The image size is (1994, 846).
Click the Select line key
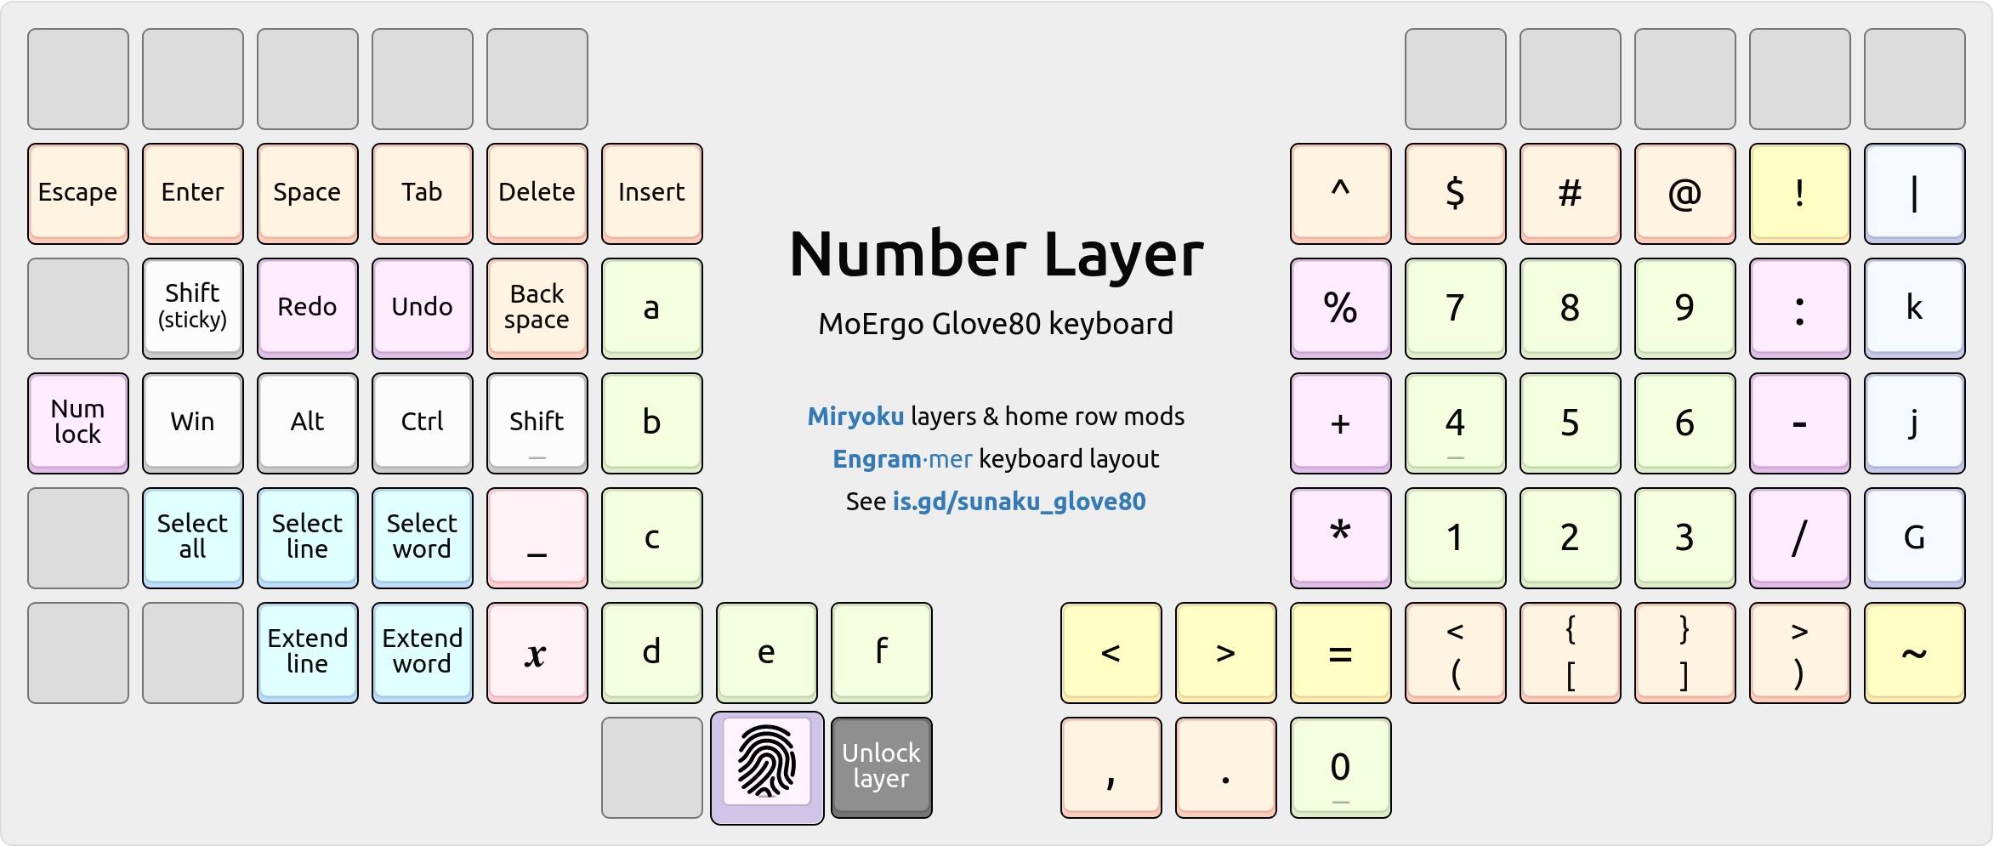click(308, 538)
